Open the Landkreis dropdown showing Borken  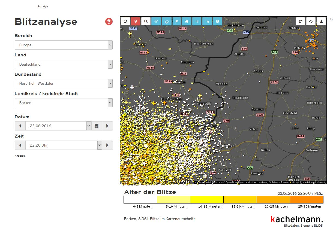click(x=64, y=103)
